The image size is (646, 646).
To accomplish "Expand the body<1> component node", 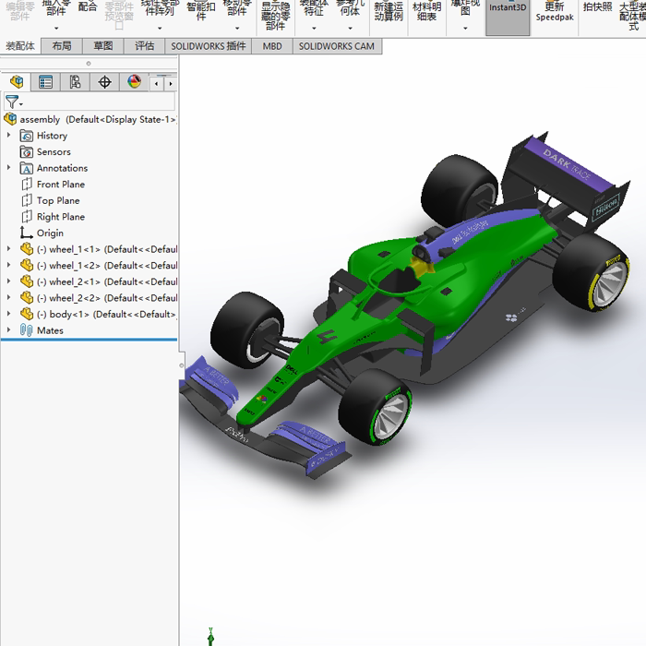I will click(8, 314).
